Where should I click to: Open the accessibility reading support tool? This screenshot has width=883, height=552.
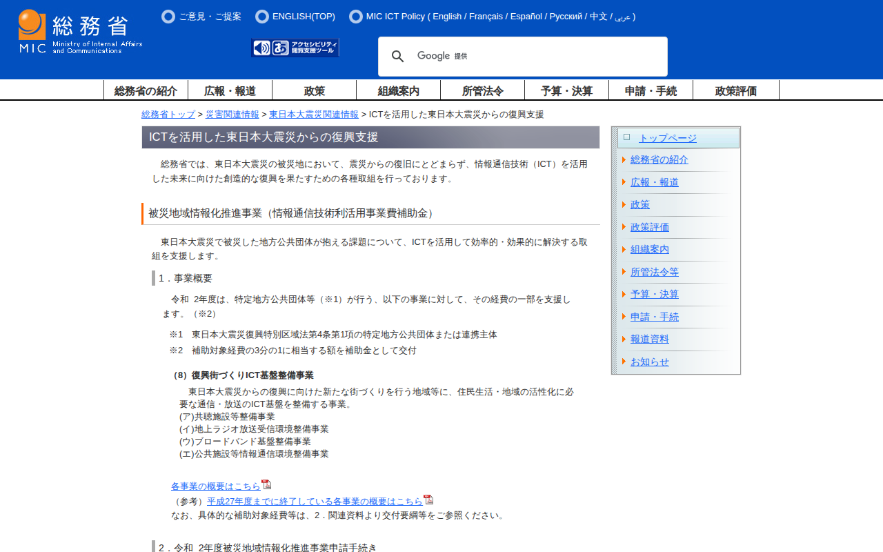(295, 48)
